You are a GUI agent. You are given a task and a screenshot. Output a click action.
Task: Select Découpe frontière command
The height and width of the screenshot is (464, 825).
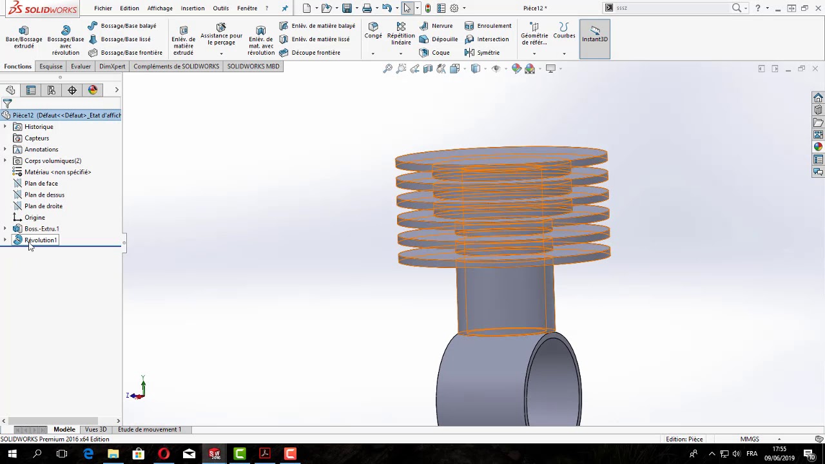click(x=309, y=53)
